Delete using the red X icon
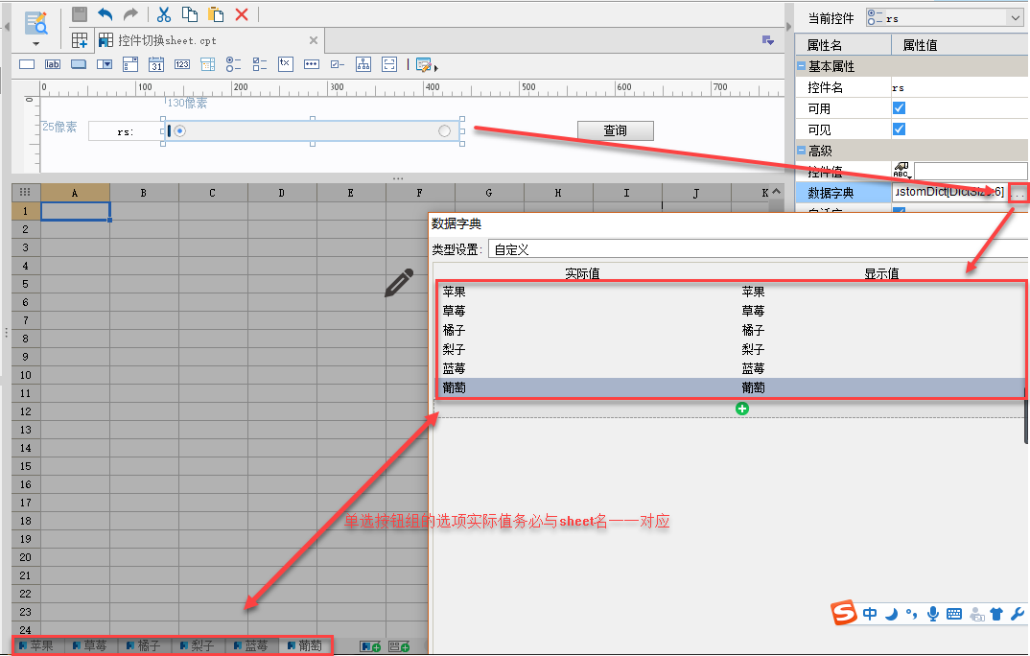This screenshot has height=656, width=1030. tap(242, 13)
